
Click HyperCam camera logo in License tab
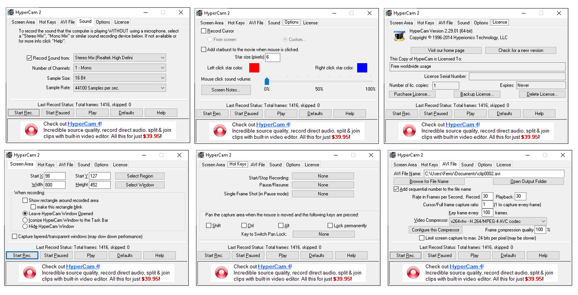[399, 35]
